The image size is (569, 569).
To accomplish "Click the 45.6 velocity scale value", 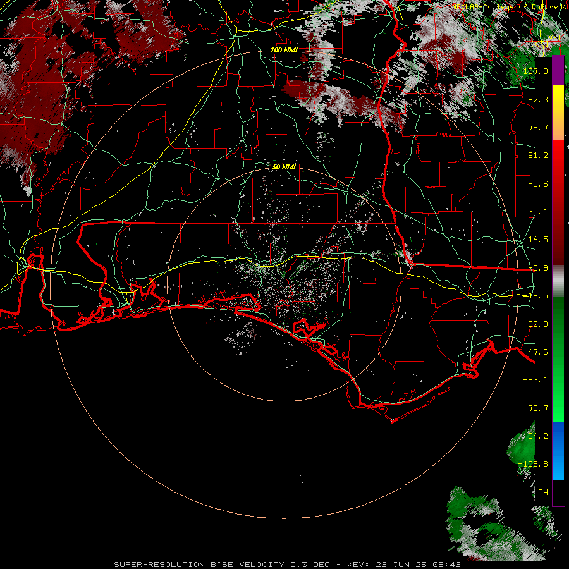I will (538, 183).
